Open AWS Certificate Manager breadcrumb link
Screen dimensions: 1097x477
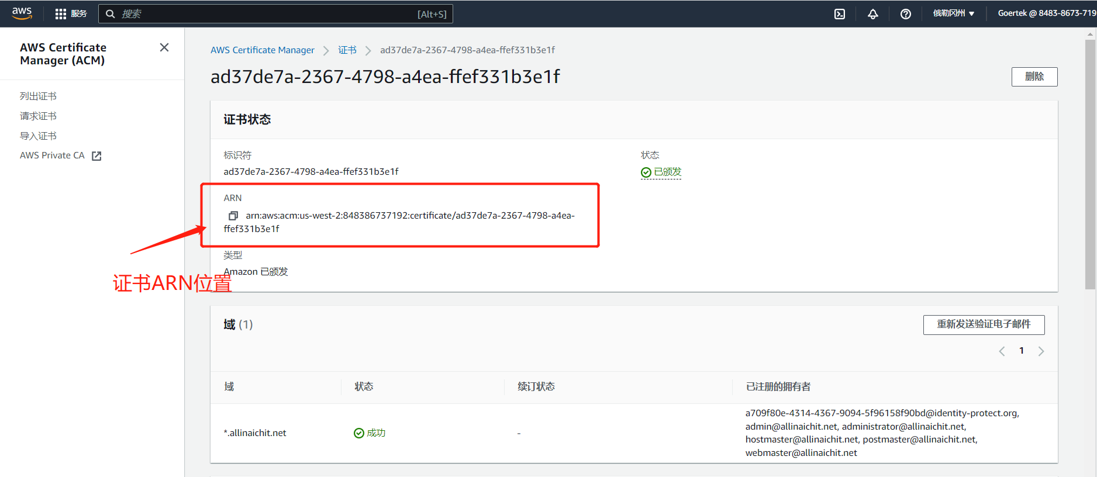point(262,50)
